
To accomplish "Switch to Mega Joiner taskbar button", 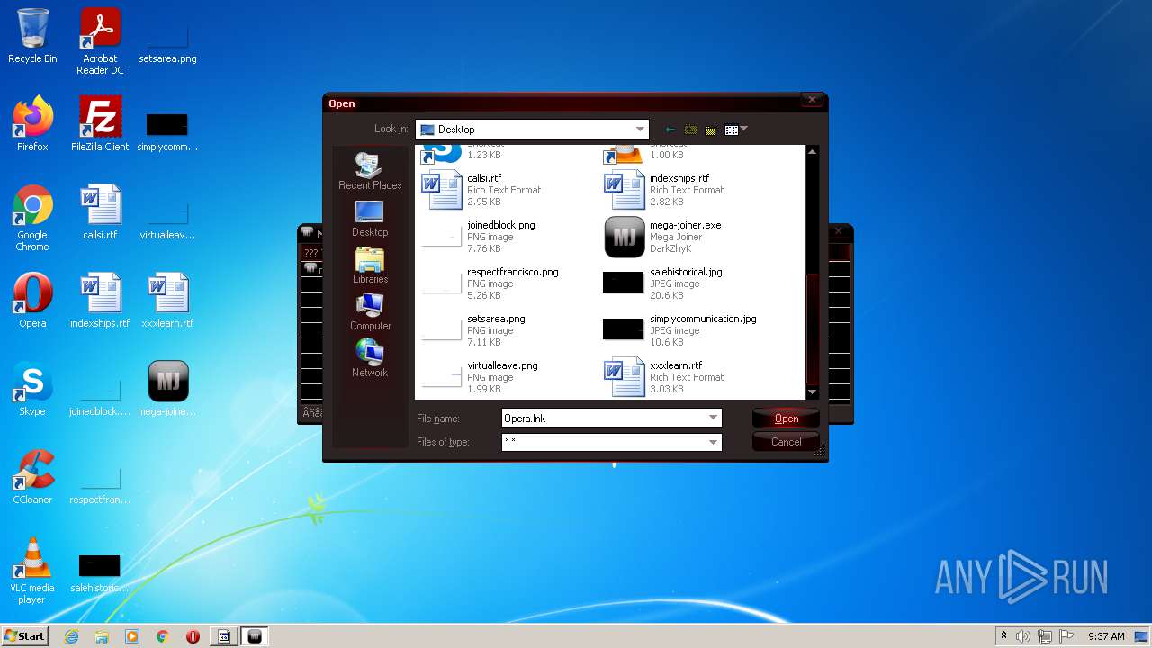I will tap(254, 636).
